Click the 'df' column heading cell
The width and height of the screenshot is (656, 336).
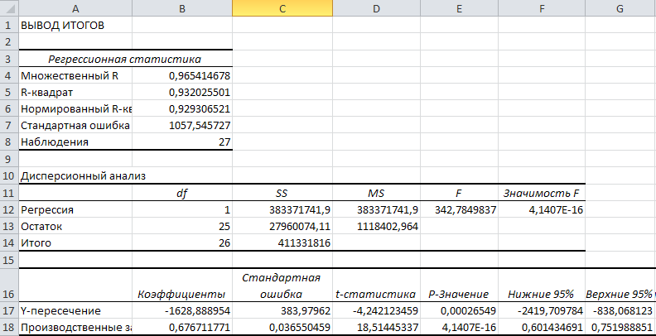click(x=182, y=193)
